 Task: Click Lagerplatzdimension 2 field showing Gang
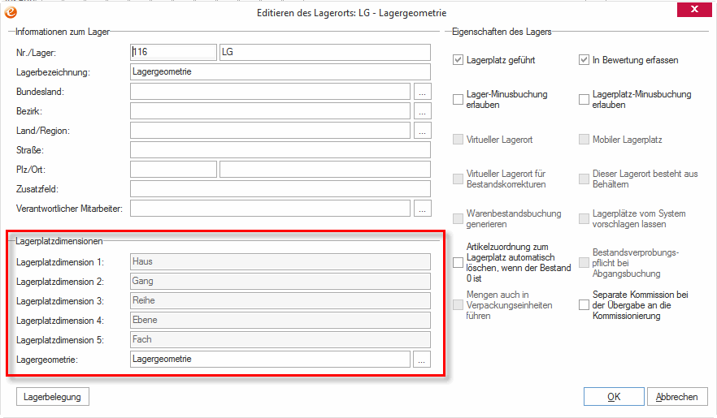click(280, 282)
